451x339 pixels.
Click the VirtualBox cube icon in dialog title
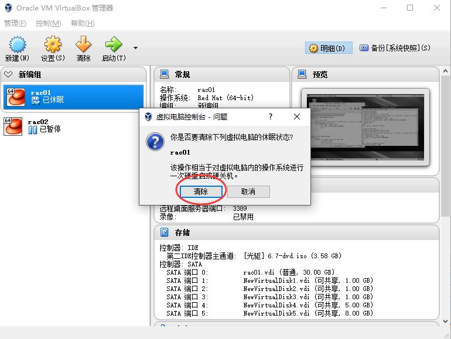pyautogui.click(x=148, y=117)
